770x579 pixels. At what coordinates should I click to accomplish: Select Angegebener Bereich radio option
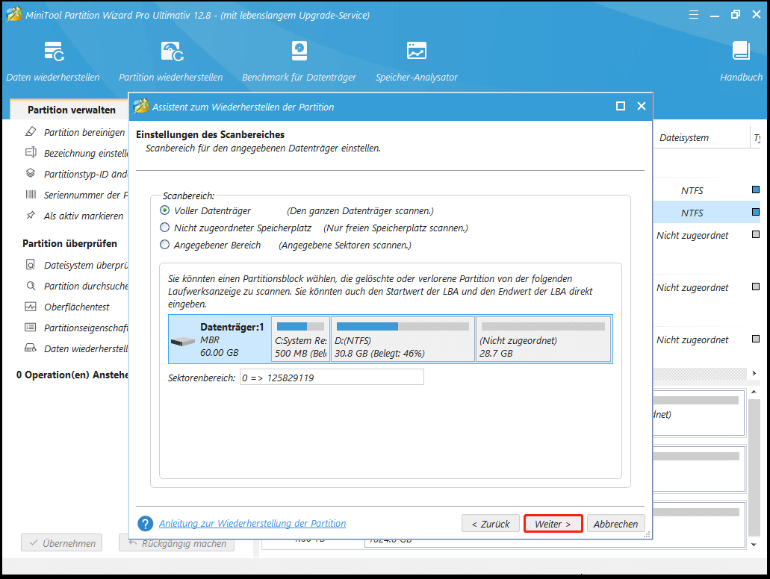click(x=165, y=244)
